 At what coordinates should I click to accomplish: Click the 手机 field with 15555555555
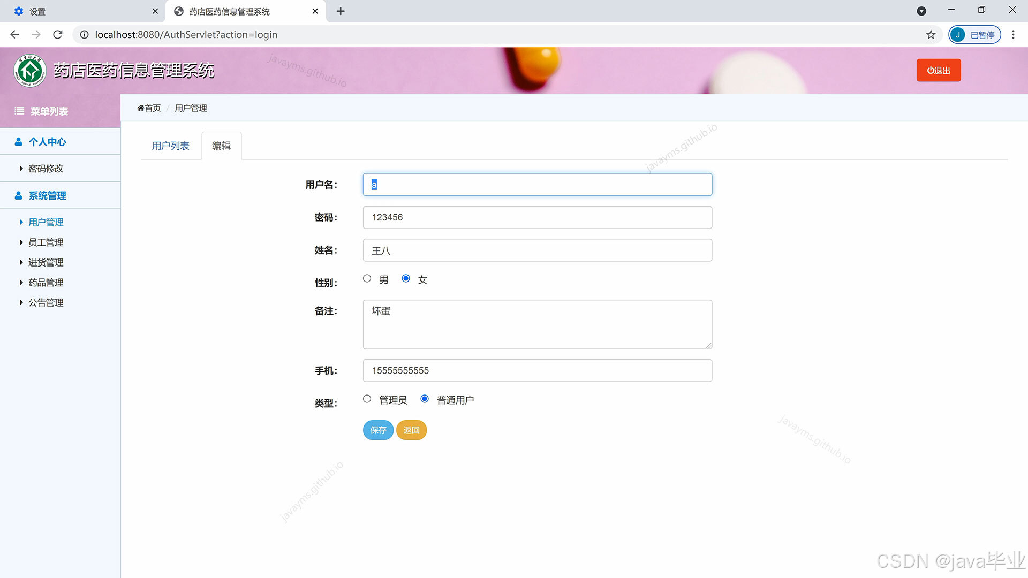[538, 370]
